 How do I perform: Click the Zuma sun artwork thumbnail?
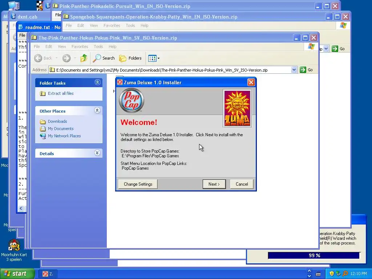pyautogui.click(x=237, y=108)
